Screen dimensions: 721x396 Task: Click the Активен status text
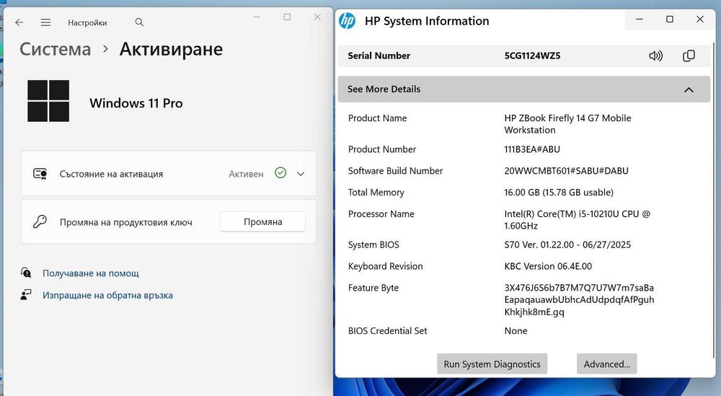click(x=246, y=174)
